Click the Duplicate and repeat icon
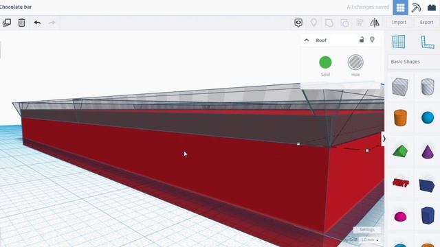The image size is (440, 247). [x=7, y=23]
